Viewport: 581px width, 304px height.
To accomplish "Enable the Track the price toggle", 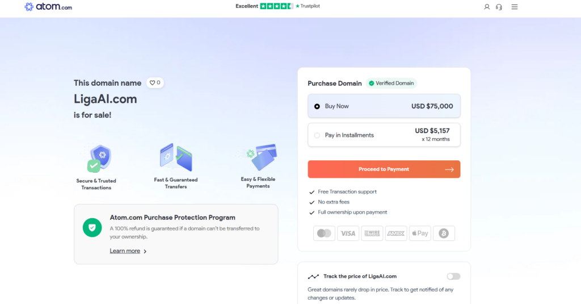I will (453, 276).
